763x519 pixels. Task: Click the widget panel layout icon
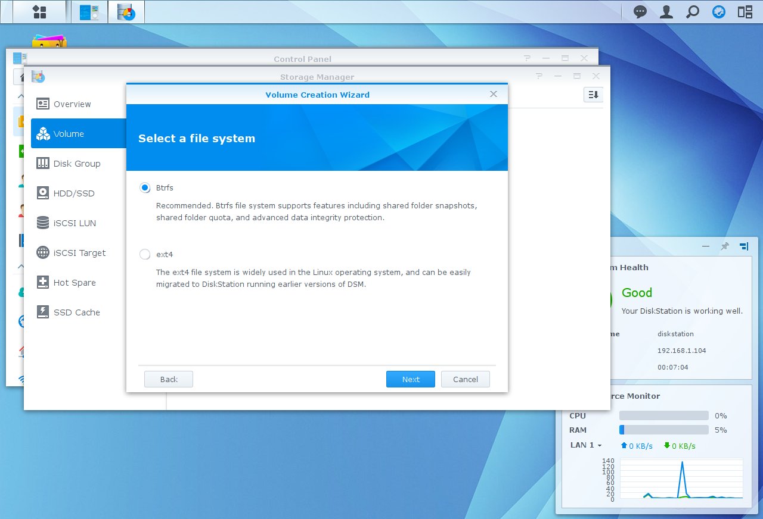click(x=743, y=246)
